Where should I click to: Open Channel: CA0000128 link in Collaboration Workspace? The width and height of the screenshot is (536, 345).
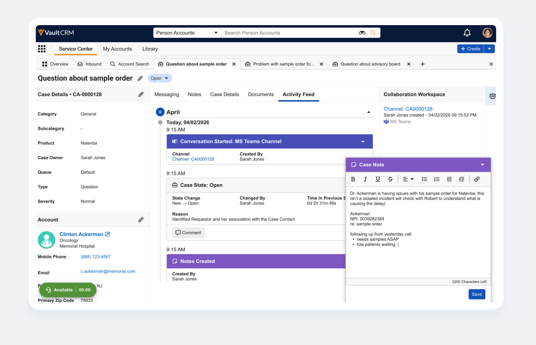408,109
